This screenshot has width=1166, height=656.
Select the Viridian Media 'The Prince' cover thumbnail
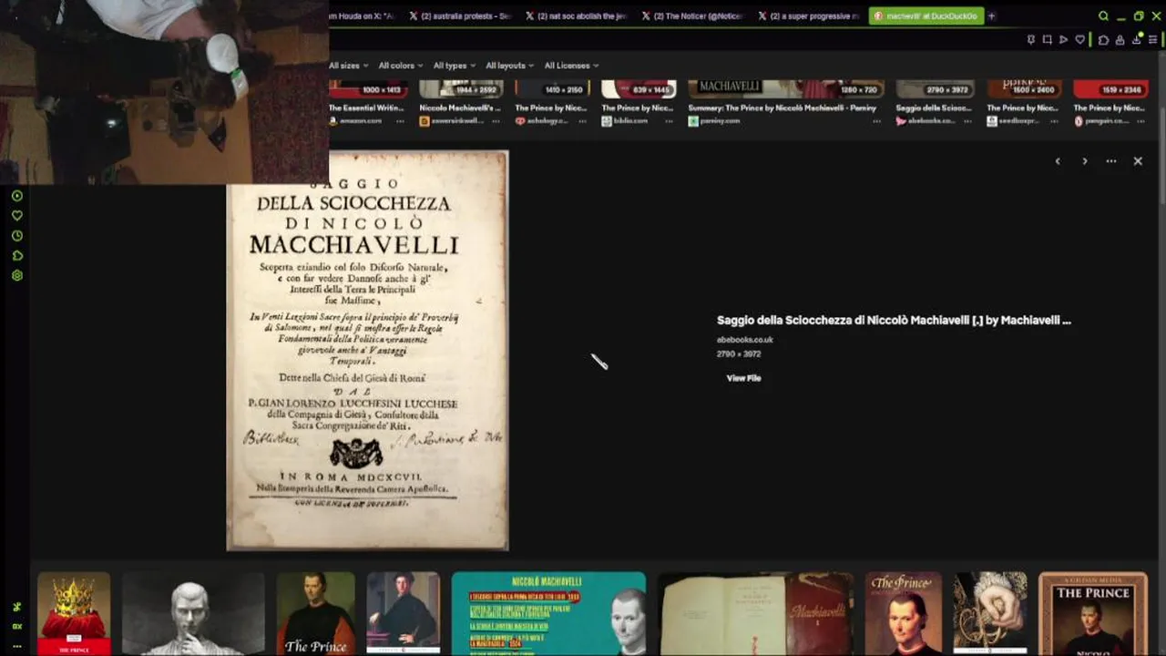point(1093,613)
